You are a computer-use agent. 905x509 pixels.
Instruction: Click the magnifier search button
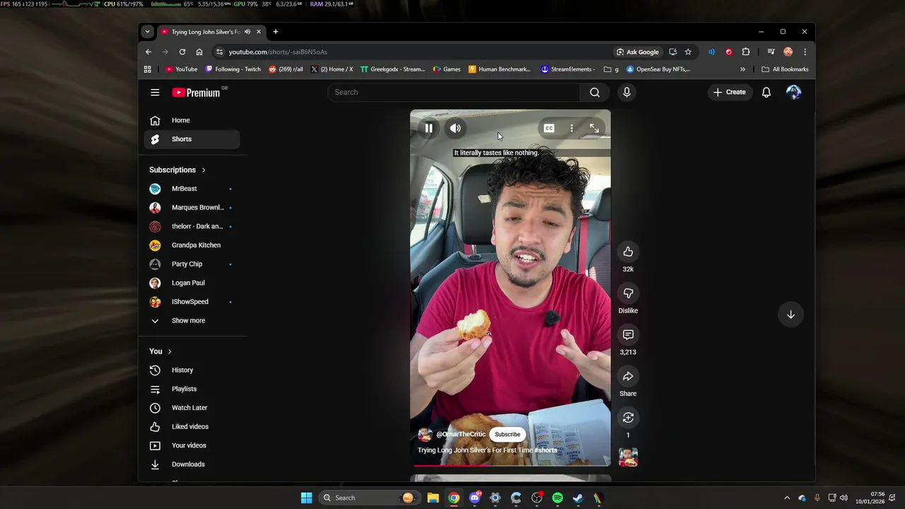coord(595,92)
